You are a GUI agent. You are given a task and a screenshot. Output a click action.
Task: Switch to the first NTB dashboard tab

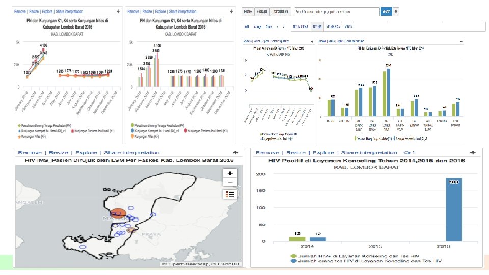(301, 27)
